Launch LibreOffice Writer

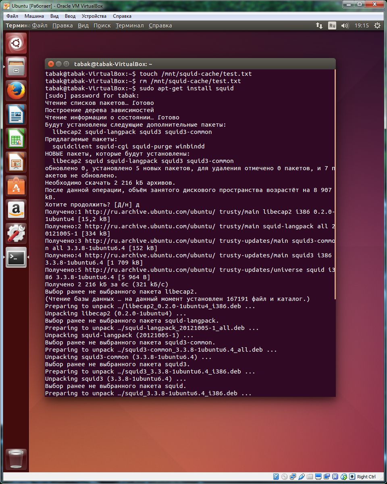point(16,115)
